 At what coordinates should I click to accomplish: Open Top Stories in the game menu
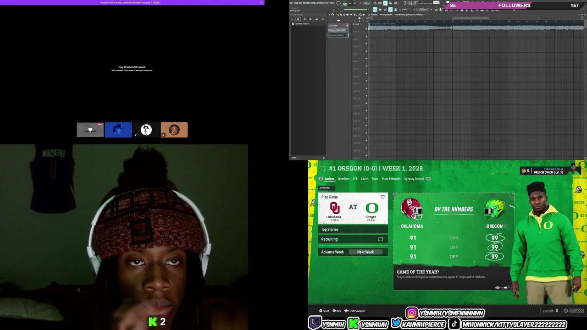[353, 229]
